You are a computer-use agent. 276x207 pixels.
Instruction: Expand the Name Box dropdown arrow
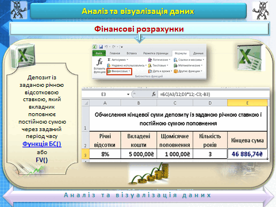(128, 94)
